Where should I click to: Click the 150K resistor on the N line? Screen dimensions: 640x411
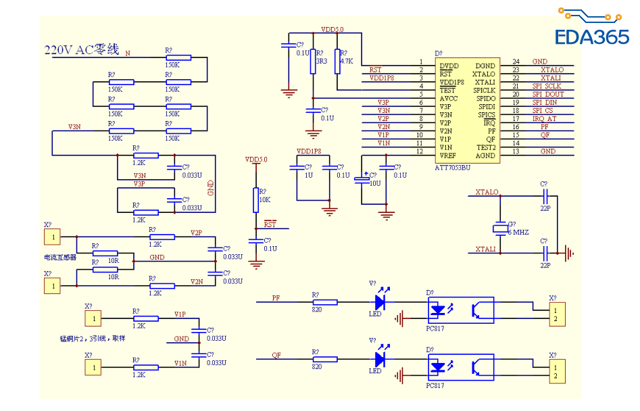pos(178,57)
